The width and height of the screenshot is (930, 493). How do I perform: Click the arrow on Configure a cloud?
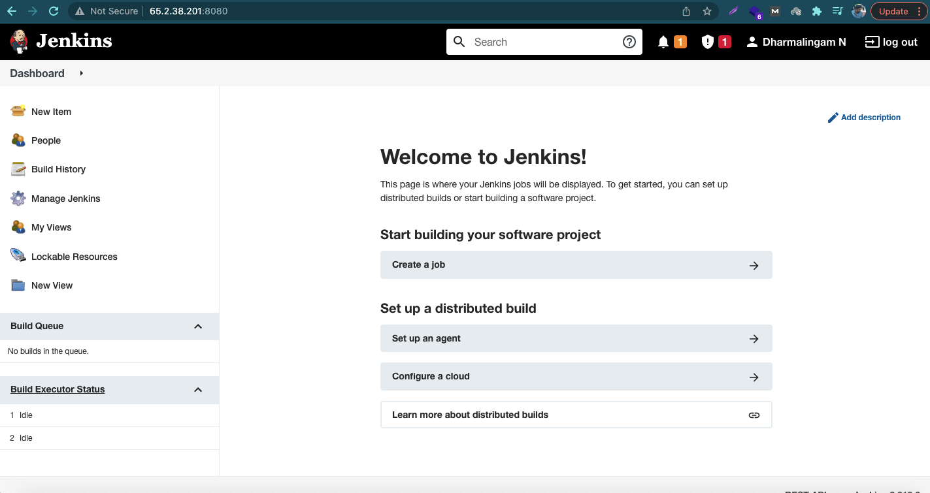pos(754,377)
